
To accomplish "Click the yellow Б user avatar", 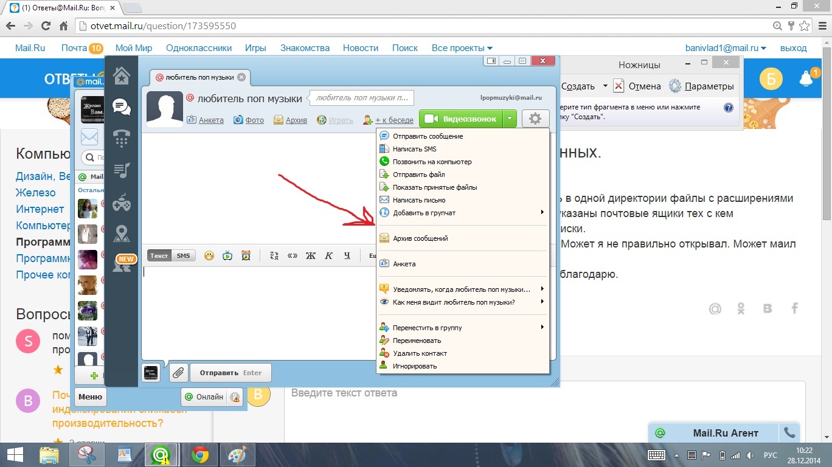I will [x=771, y=78].
